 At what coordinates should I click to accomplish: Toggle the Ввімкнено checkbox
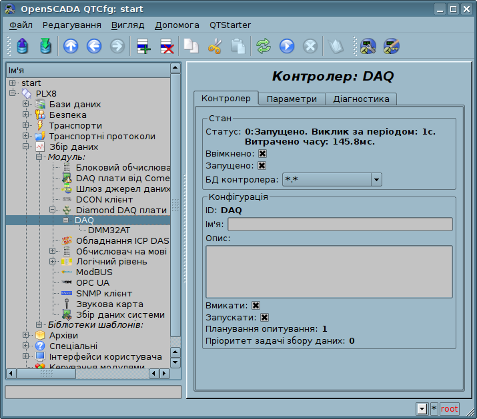pyautogui.click(x=263, y=153)
